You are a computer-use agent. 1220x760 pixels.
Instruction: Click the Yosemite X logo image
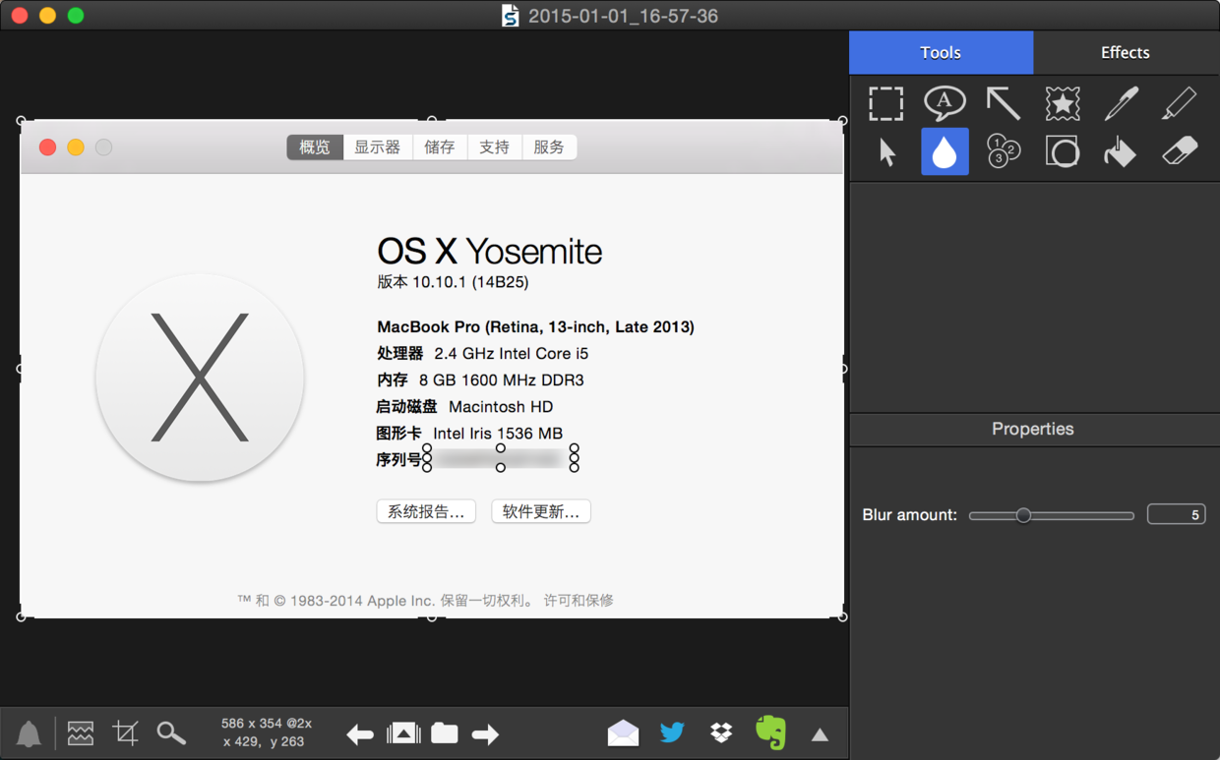tap(200, 378)
